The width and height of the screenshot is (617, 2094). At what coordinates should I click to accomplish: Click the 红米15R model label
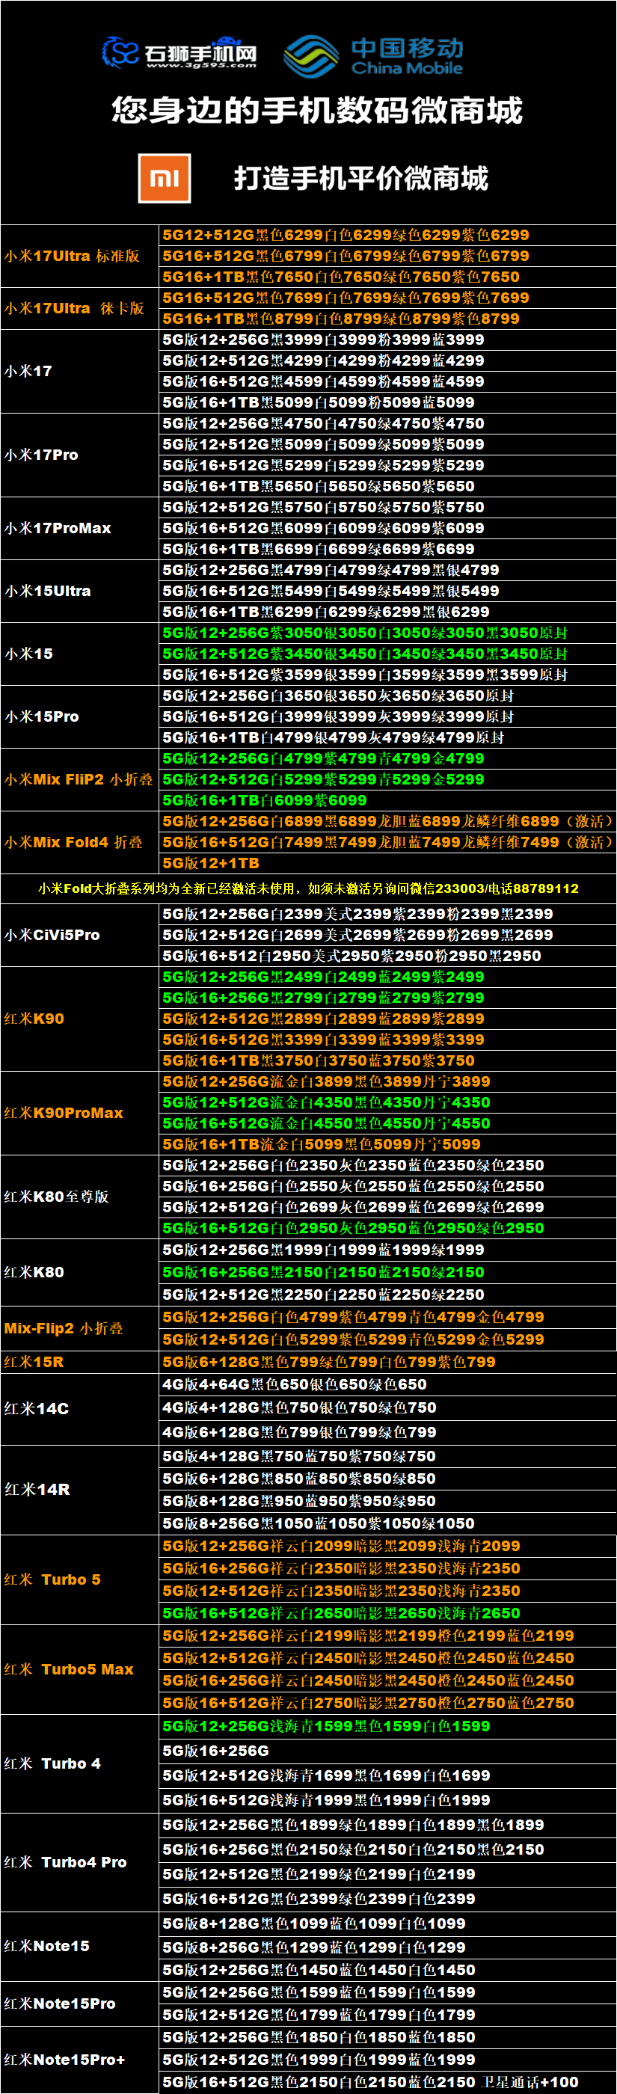point(34,1362)
